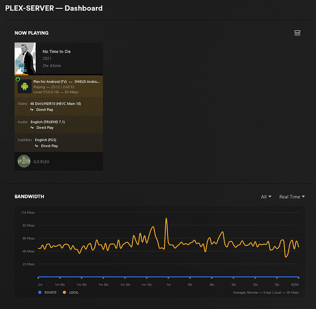Open the Real Time range dropdown
The height and width of the screenshot is (309, 316).
tap(292, 197)
